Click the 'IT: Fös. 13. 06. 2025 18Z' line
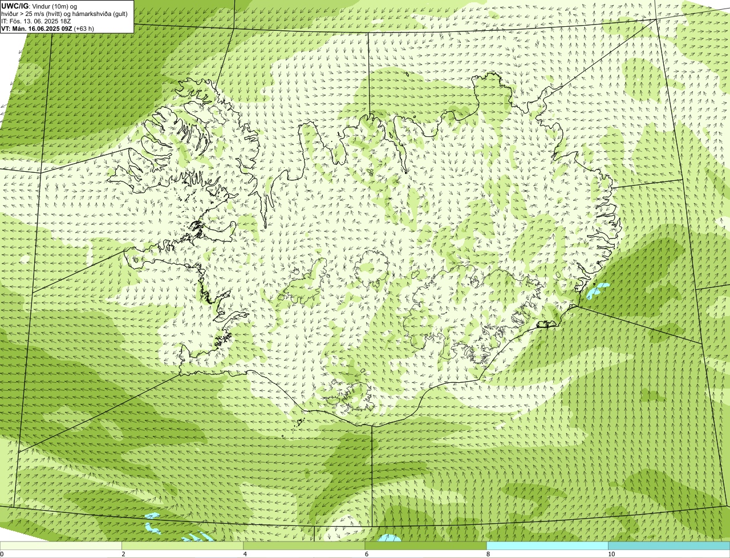 (x=36, y=21)
